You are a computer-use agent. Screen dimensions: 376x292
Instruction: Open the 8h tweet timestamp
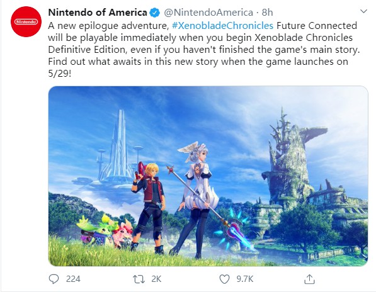[x=267, y=13]
